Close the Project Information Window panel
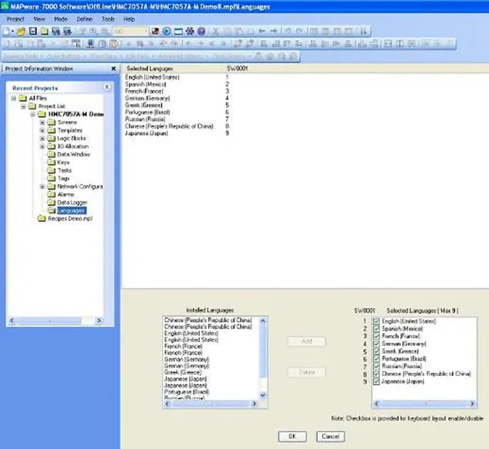The image size is (489, 449). [x=114, y=69]
